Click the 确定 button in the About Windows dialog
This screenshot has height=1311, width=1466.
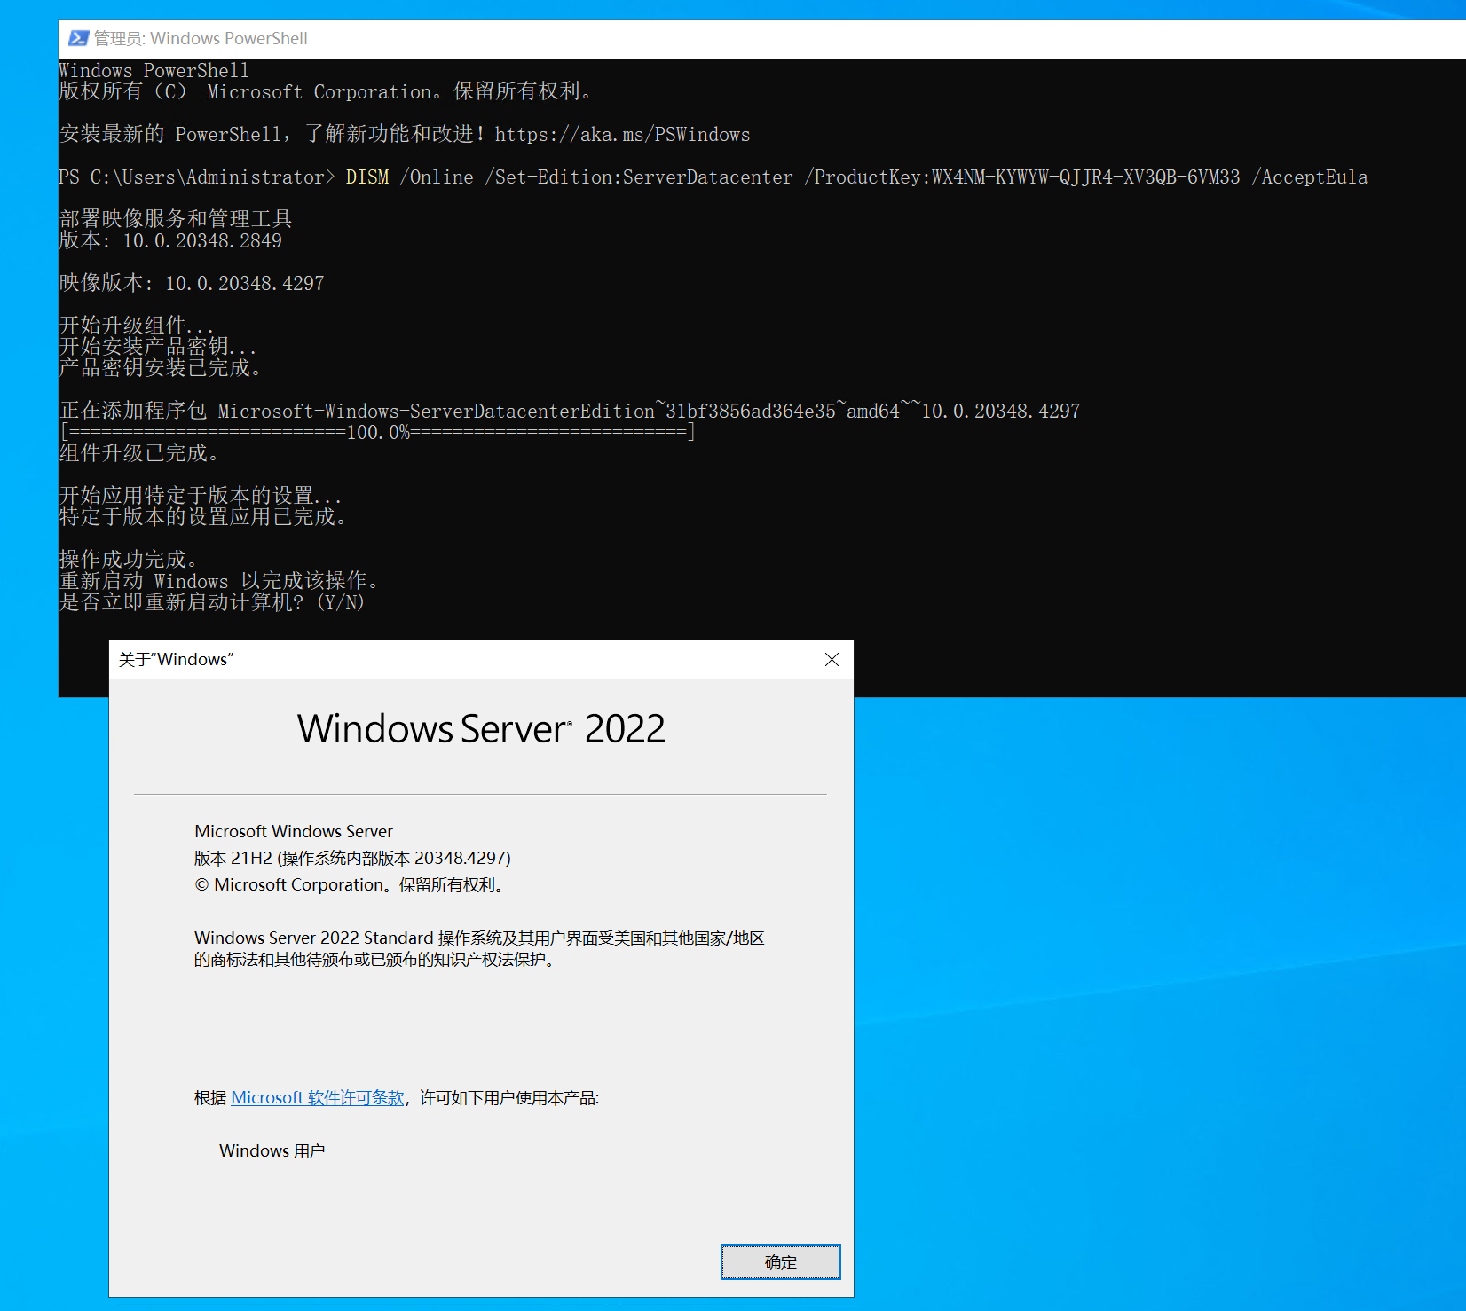(781, 1262)
